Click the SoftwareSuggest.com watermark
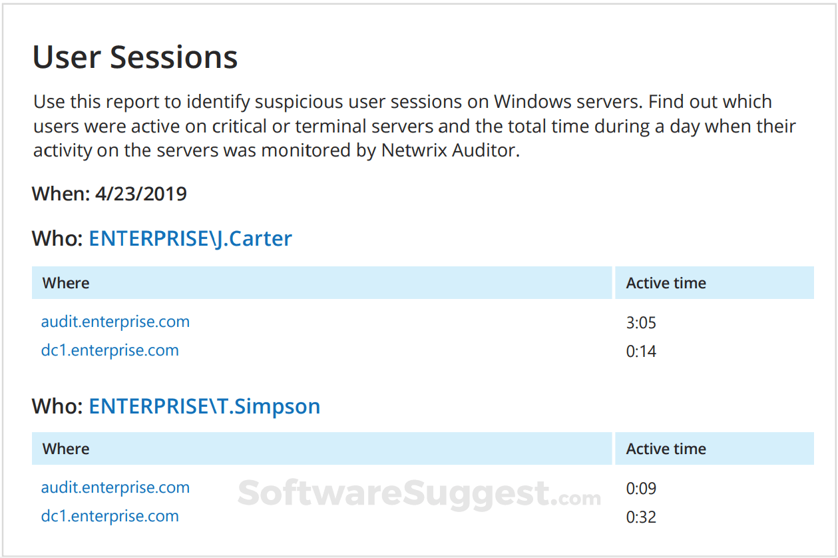Image resolution: width=838 pixels, height=558 pixels. pyautogui.click(x=419, y=494)
